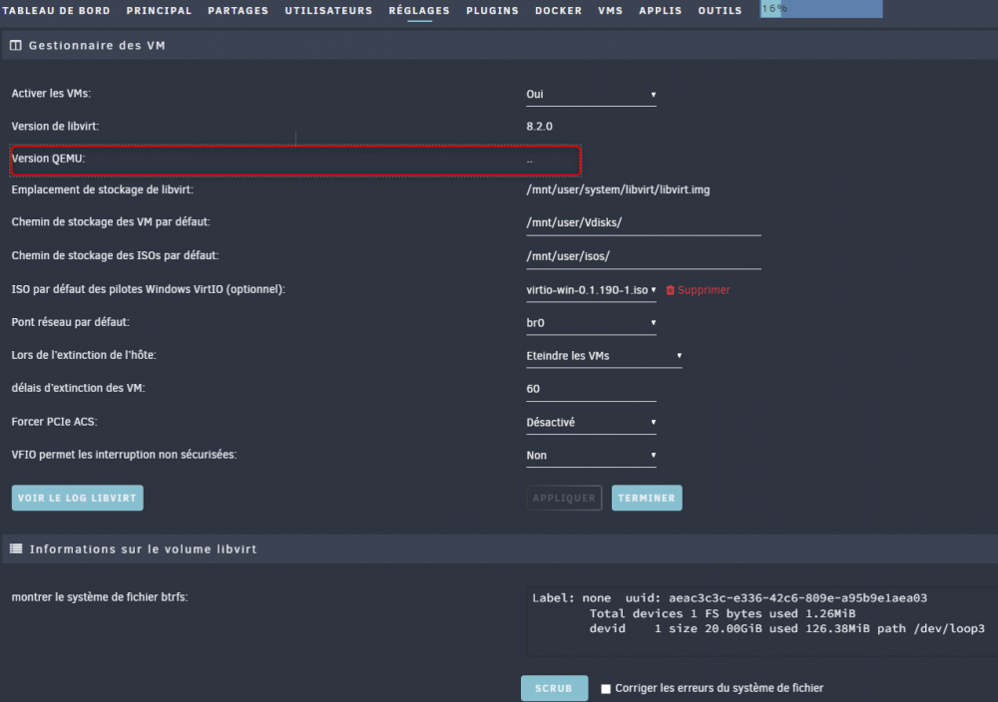Open the VFIO unsafe interrupts dropdown
This screenshot has width=998, height=702.
(x=591, y=456)
